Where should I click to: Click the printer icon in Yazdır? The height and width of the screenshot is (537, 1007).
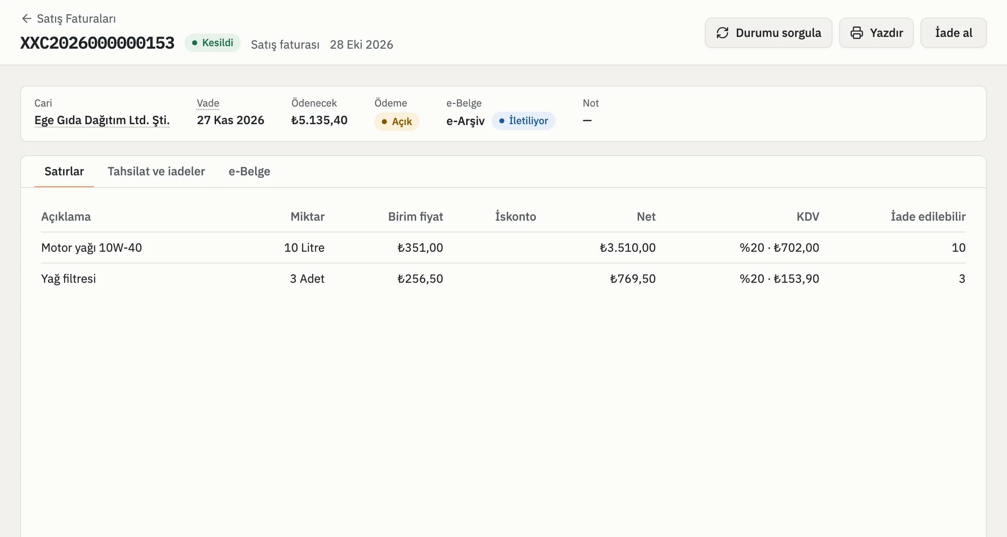pyautogui.click(x=856, y=33)
